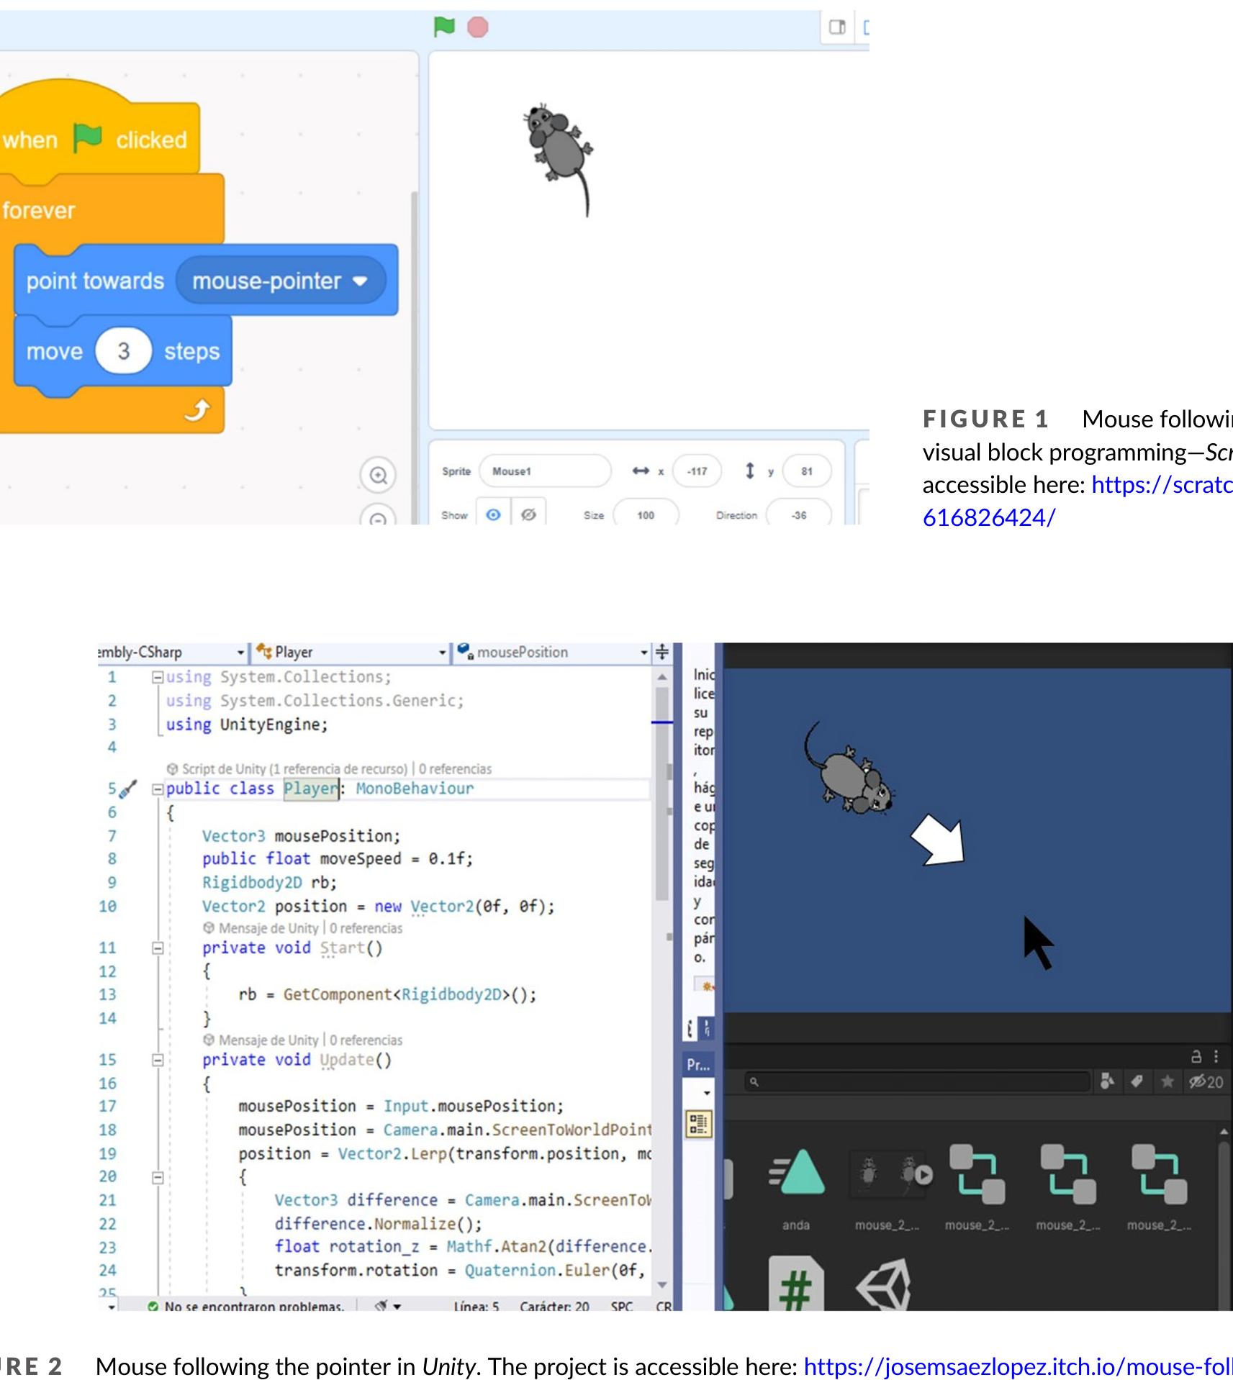Hide the sprite using crossed-eye button
This screenshot has height=1380, width=1233.
528,514
